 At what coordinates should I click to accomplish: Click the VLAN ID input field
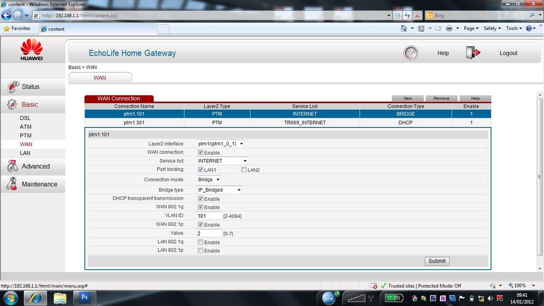[x=209, y=216]
